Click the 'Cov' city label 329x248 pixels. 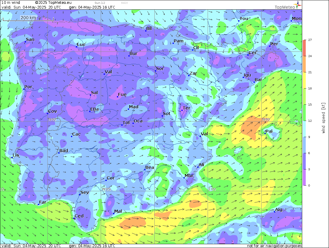pos(52,111)
